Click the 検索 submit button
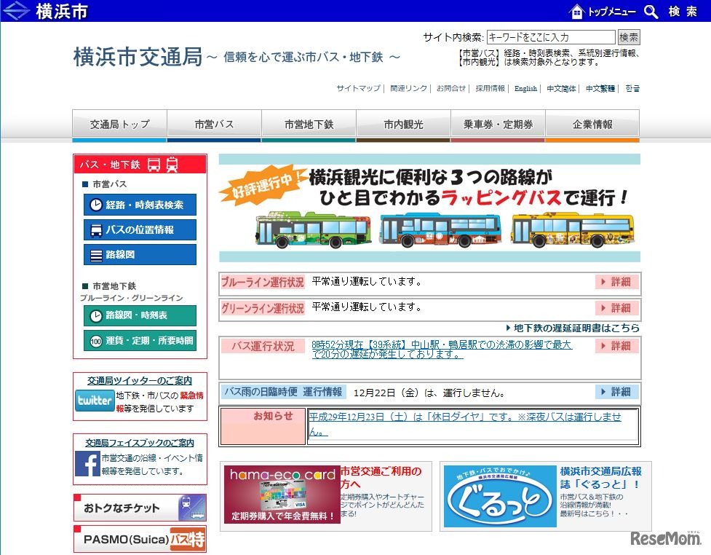The height and width of the screenshot is (555, 711). [x=629, y=37]
